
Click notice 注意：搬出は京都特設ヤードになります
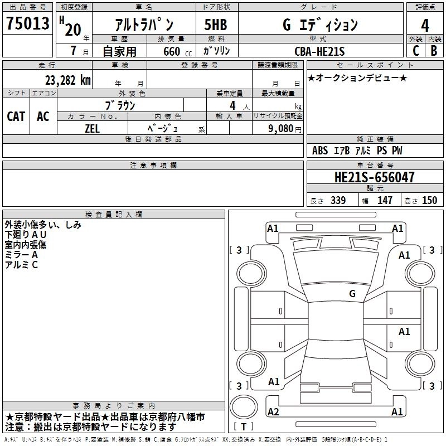(x=91, y=427)
